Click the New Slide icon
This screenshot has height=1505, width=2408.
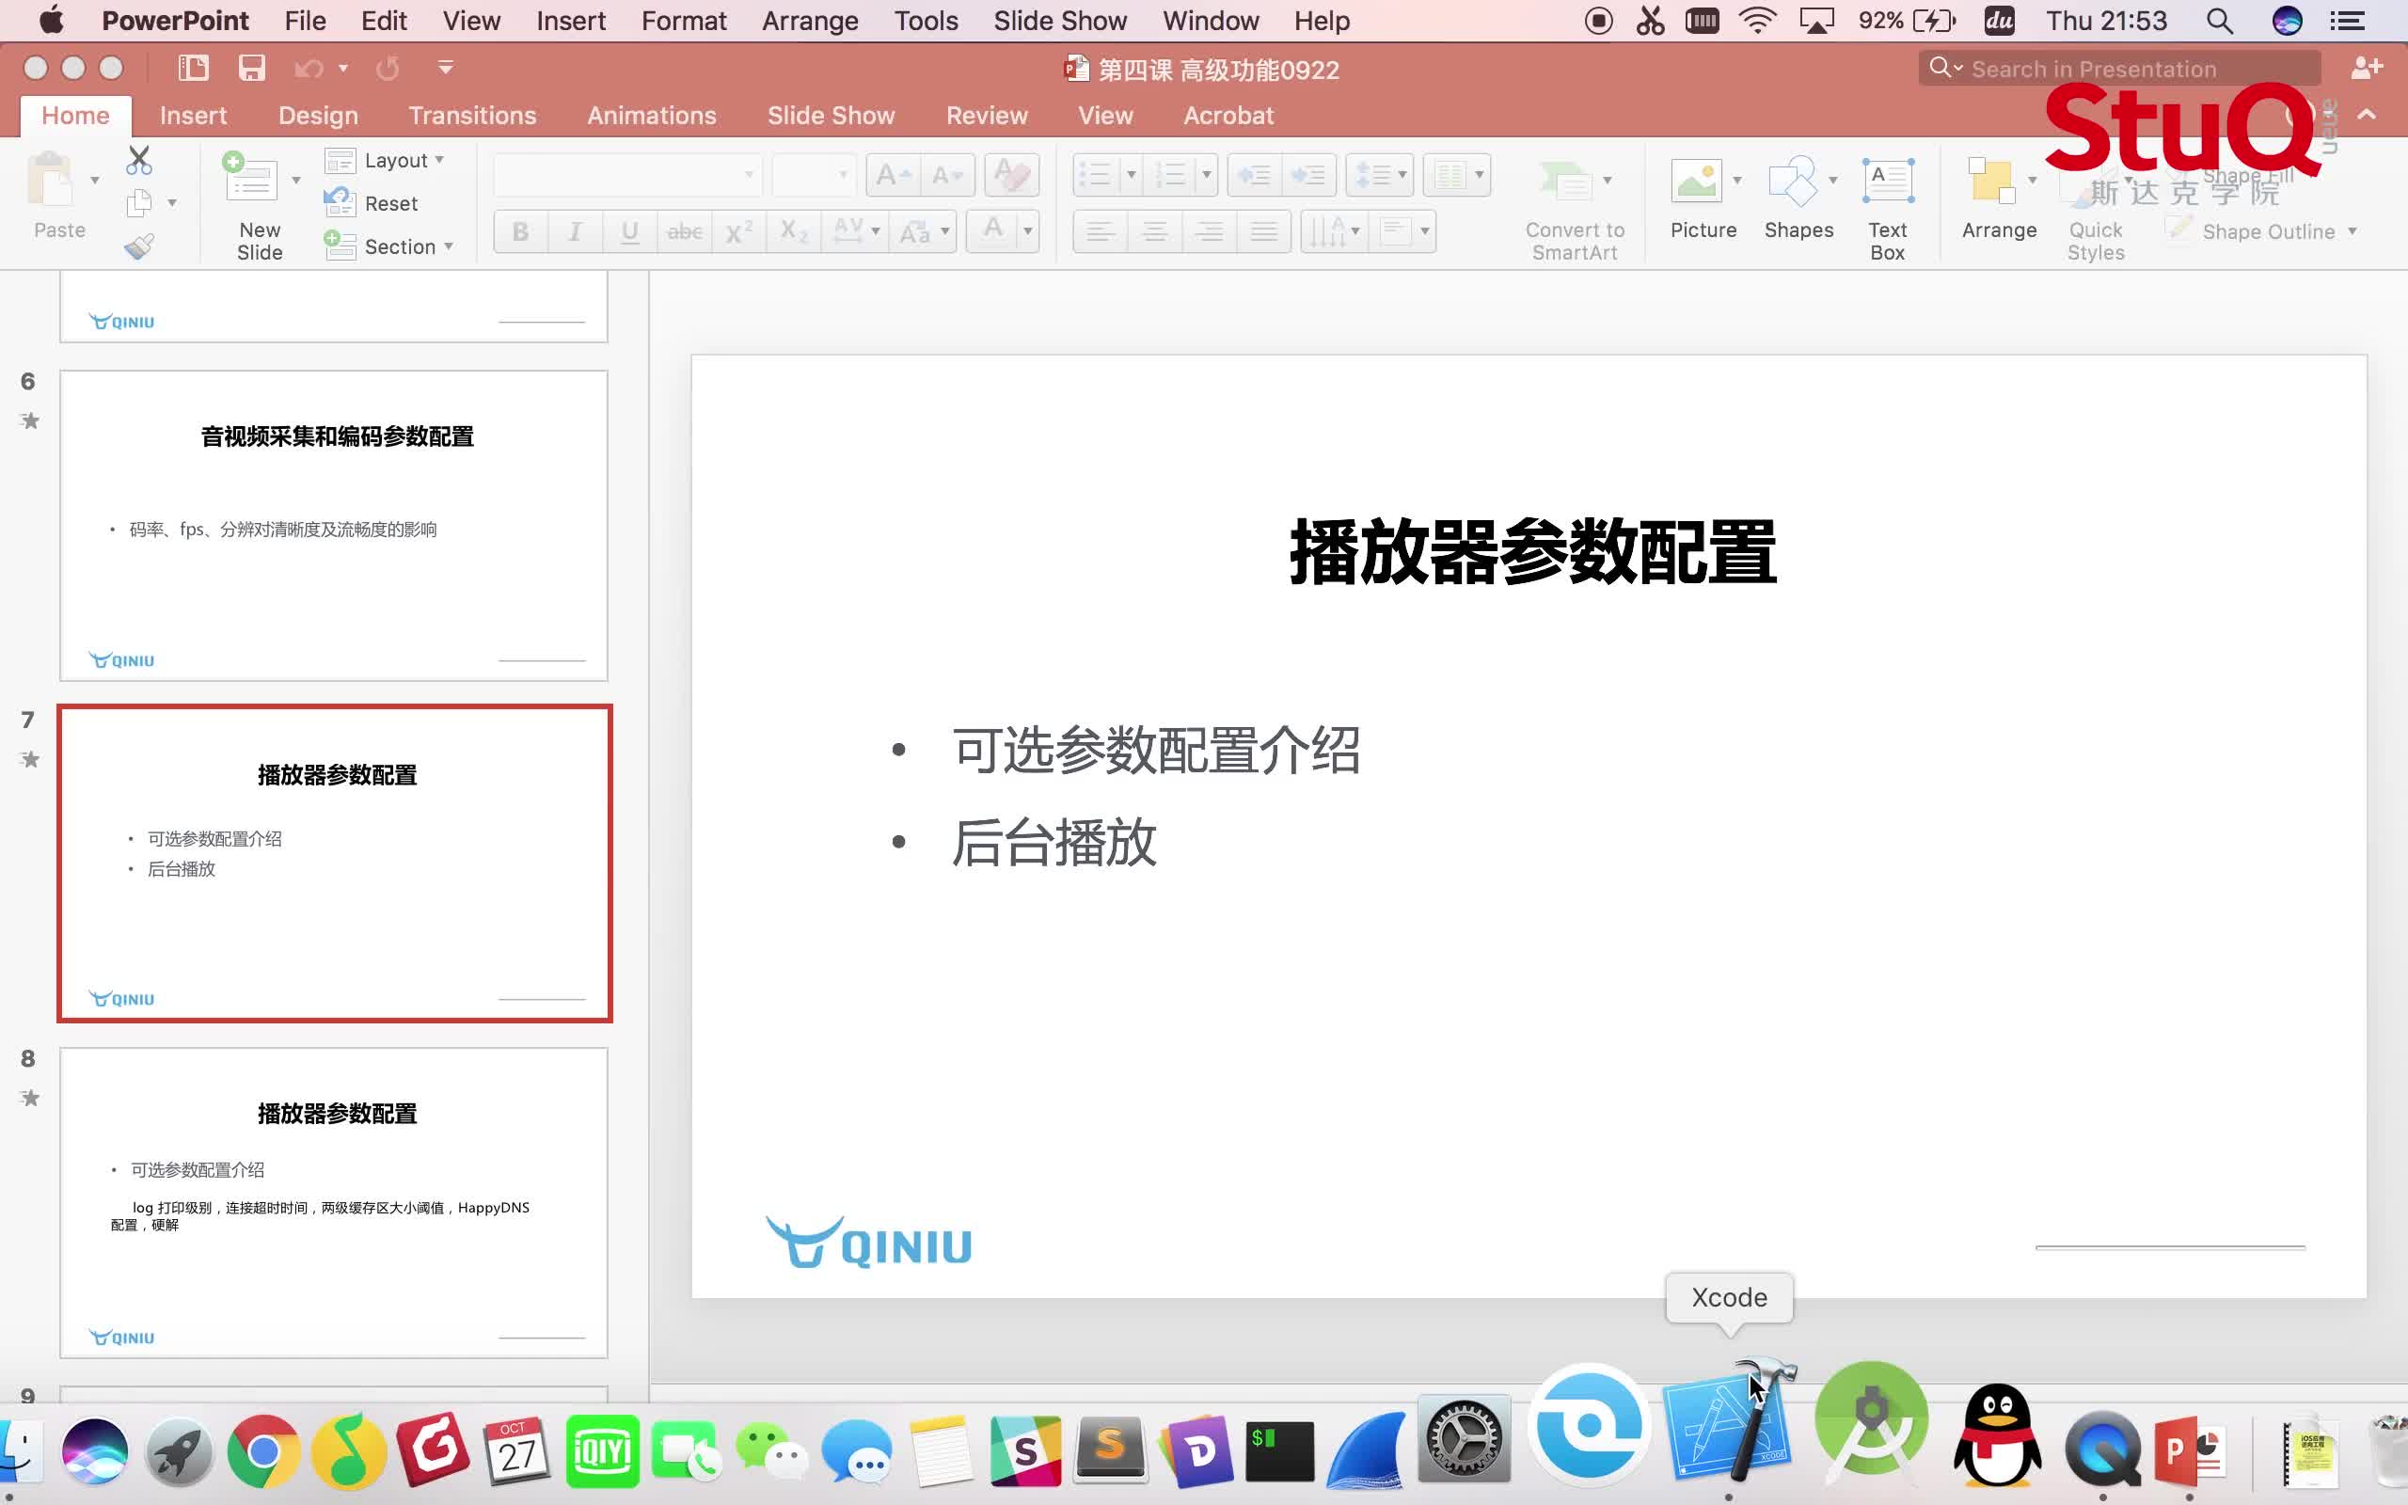pyautogui.click(x=251, y=182)
